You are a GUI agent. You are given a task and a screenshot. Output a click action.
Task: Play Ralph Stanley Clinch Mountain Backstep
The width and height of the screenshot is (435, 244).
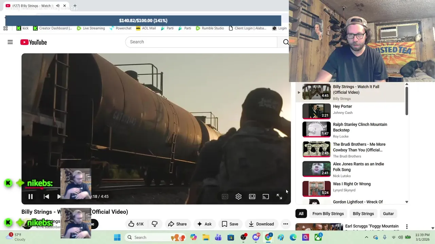(350, 130)
